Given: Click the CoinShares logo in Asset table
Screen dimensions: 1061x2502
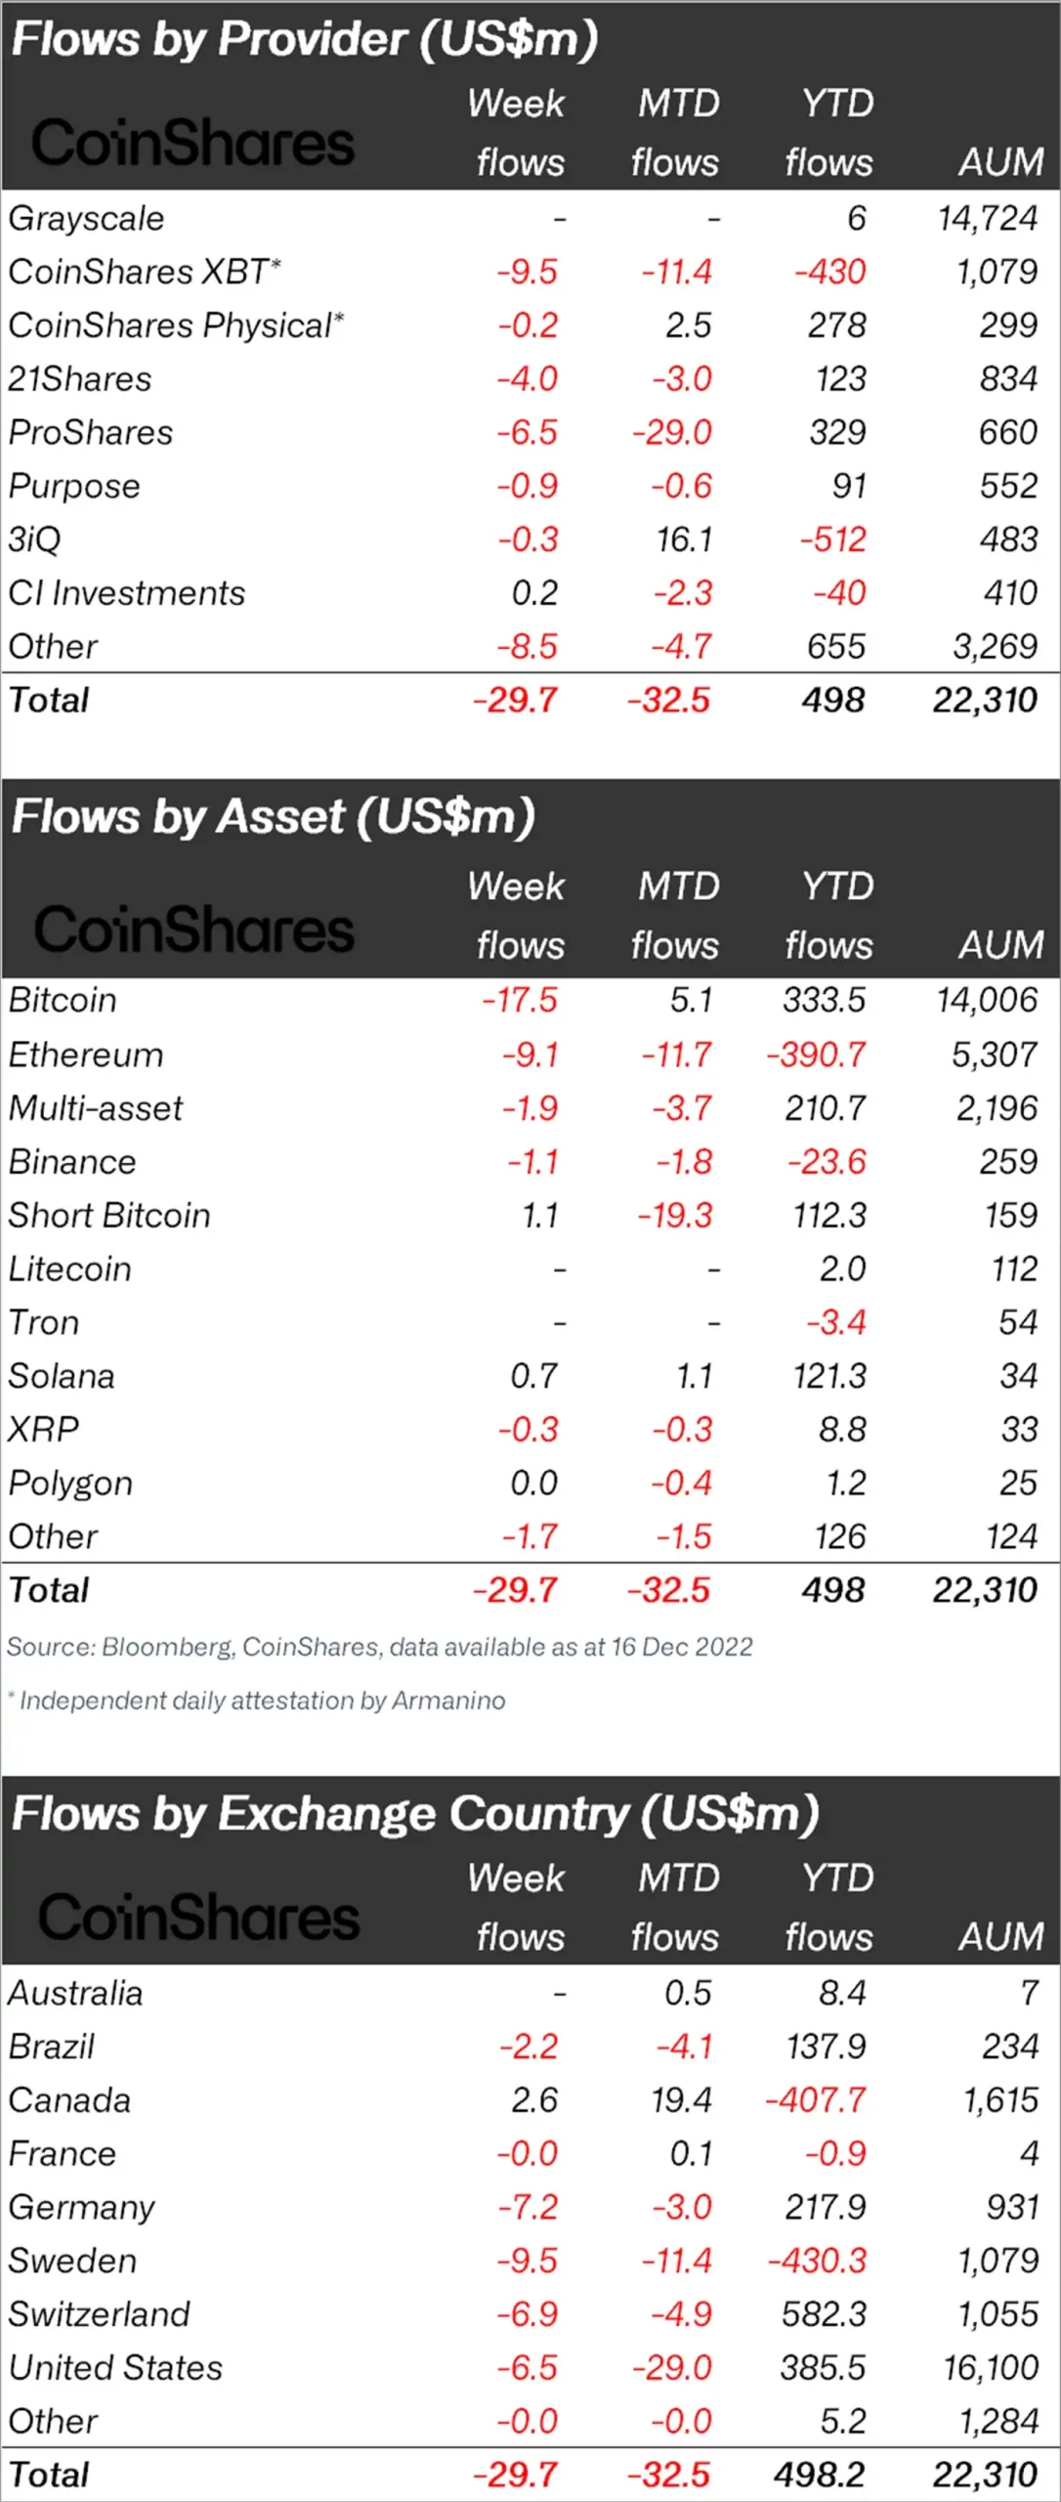Looking at the screenshot, I should 193,928.
